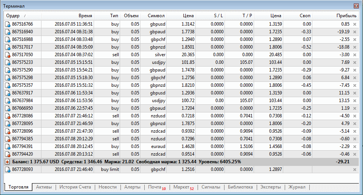Open the Новости tab
This screenshot has width=363, height=195.
108,187
